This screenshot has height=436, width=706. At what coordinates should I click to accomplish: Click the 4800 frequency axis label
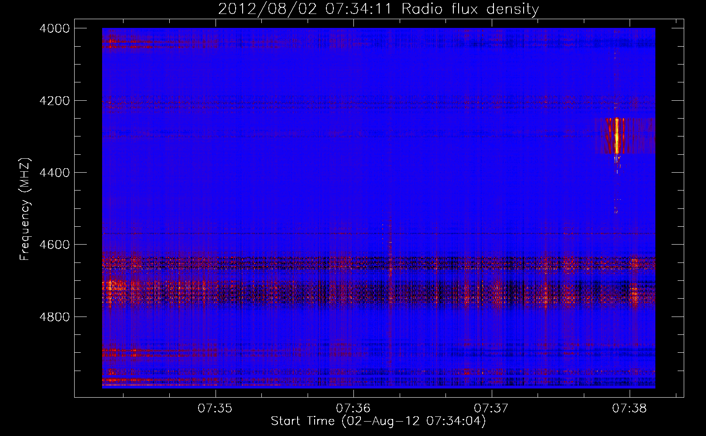tap(55, 317)
